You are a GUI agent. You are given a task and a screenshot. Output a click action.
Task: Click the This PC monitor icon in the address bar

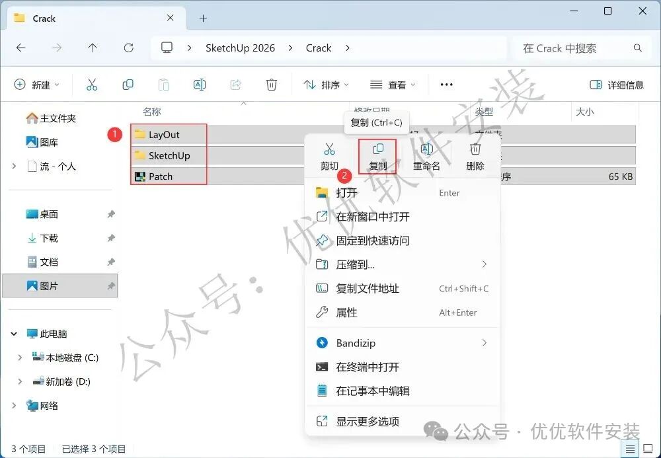coord(167,48)
